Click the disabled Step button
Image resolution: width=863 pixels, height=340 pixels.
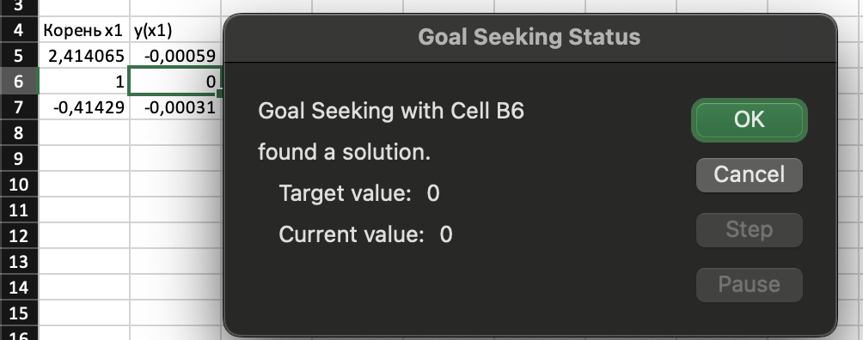[x=749, y=229]
